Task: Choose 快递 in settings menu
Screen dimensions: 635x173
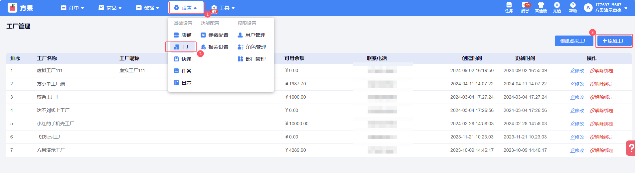Action: click(183, 59)
